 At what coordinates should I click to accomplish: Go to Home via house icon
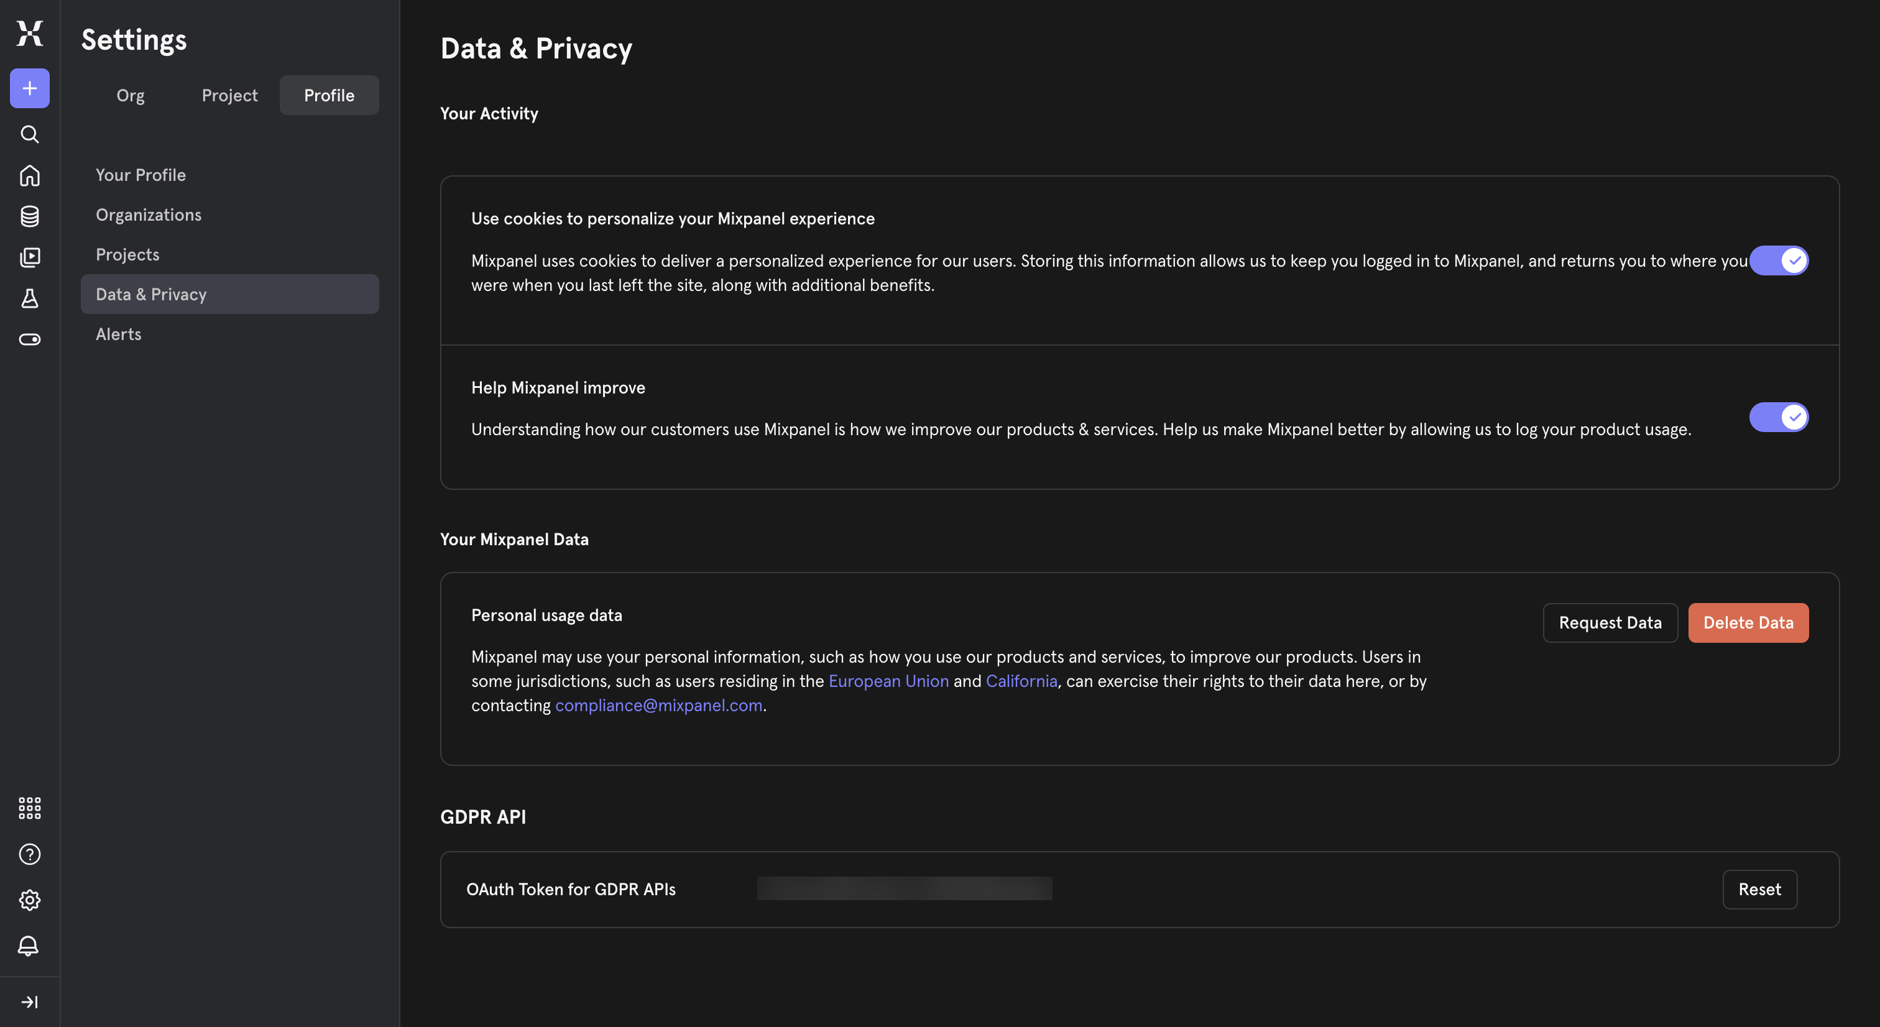tap(30, 175)
